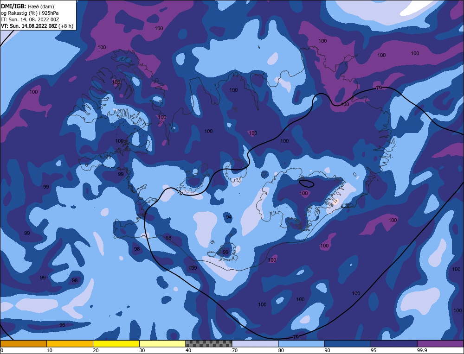Choose the medium blue 90–95 legend swatch
464x354 pixels.
[x=348, y=344]
